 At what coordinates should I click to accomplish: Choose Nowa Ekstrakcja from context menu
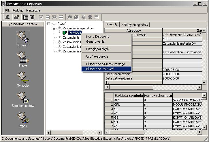pyautogui.click(x=106, y=37)
